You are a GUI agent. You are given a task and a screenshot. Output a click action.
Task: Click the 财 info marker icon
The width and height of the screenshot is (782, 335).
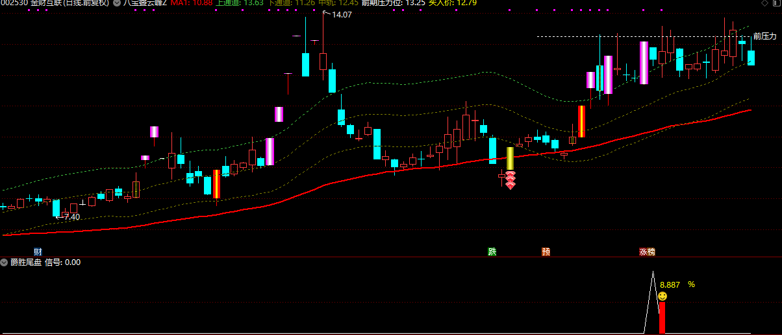point(38,251)
